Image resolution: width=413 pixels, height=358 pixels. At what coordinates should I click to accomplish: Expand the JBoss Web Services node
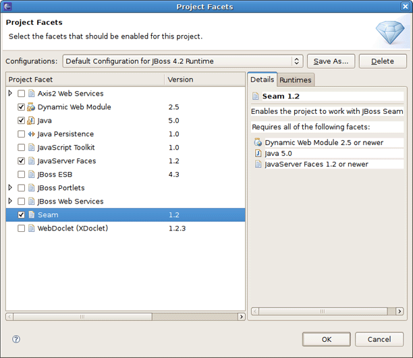[10, 202]
